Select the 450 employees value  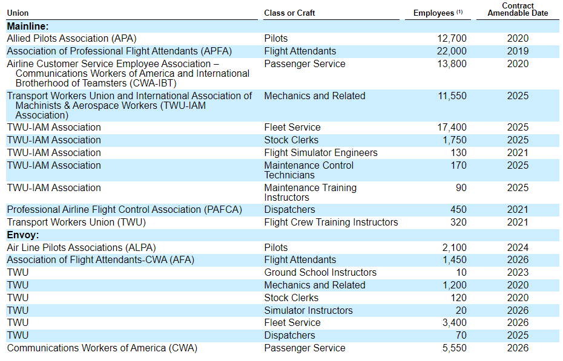click(x=458, y=209)
